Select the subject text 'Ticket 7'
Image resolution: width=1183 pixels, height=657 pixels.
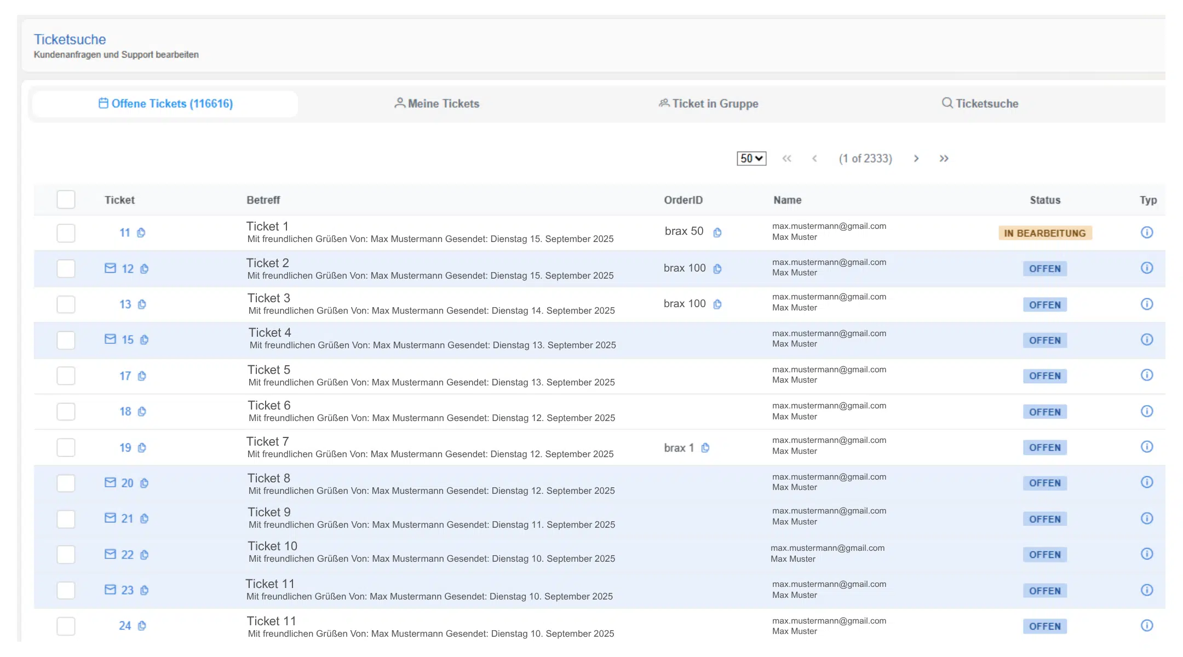[x=268, y=442]
